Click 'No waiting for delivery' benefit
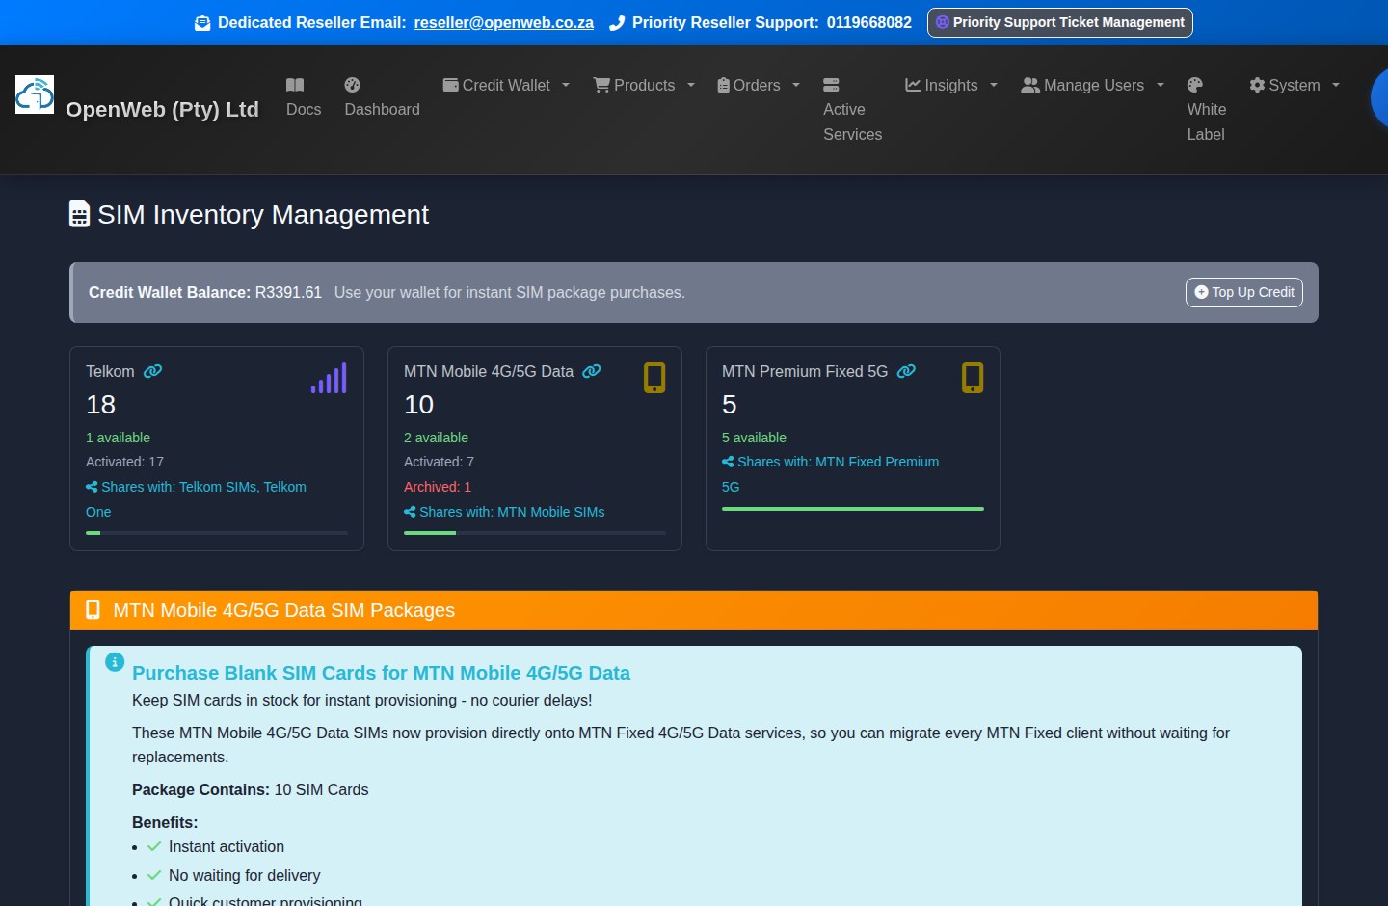 pos(244,875)
